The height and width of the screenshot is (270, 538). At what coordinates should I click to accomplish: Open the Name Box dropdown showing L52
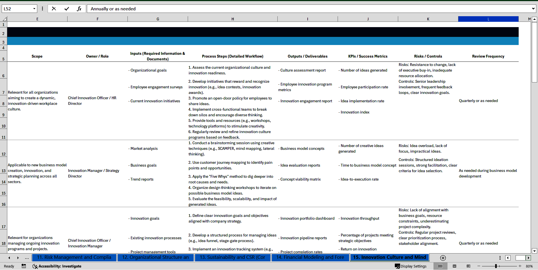(x=34, y=8)
